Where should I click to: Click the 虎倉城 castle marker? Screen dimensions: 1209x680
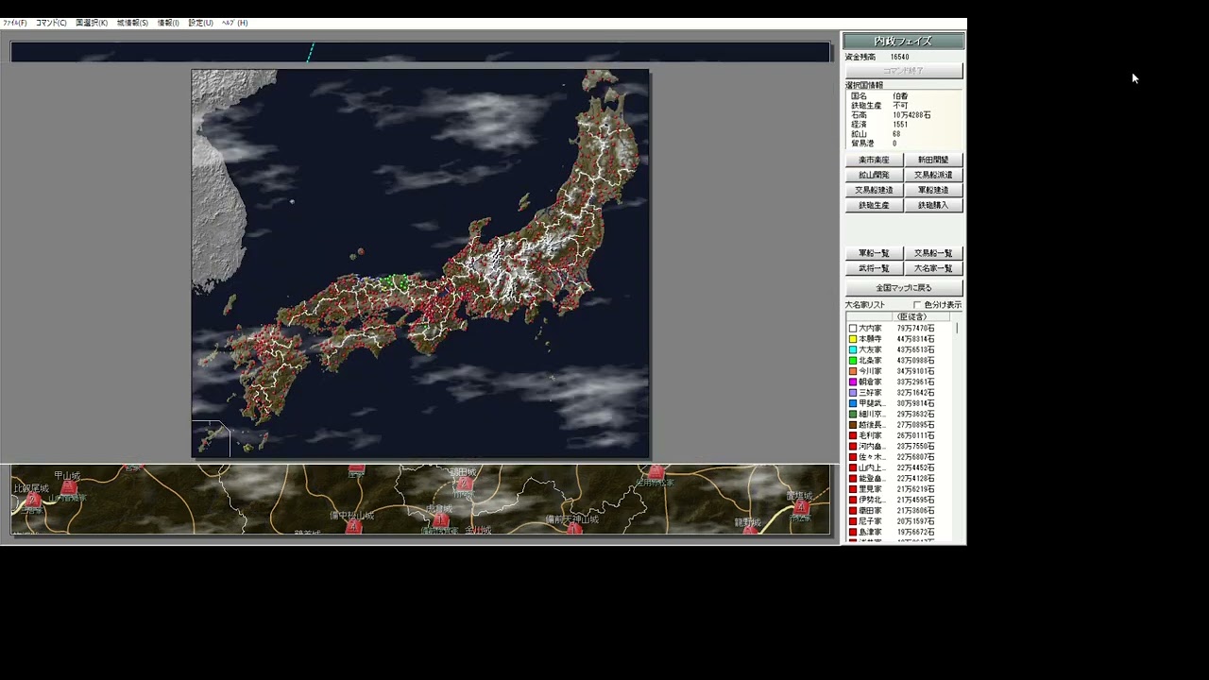click(440, 519)
